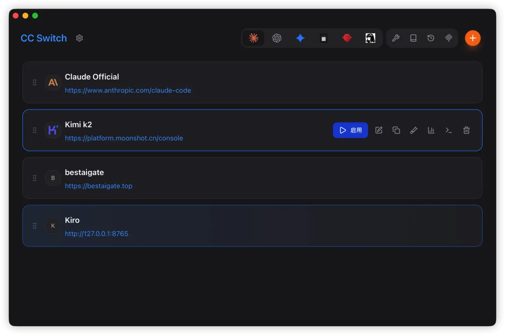Click the paperclip-style icon in toolbar
Screen dimensions: 505x335
pos(448,38)
